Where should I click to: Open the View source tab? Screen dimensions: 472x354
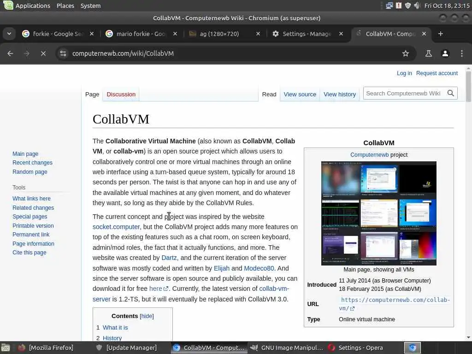click(300, 94)
